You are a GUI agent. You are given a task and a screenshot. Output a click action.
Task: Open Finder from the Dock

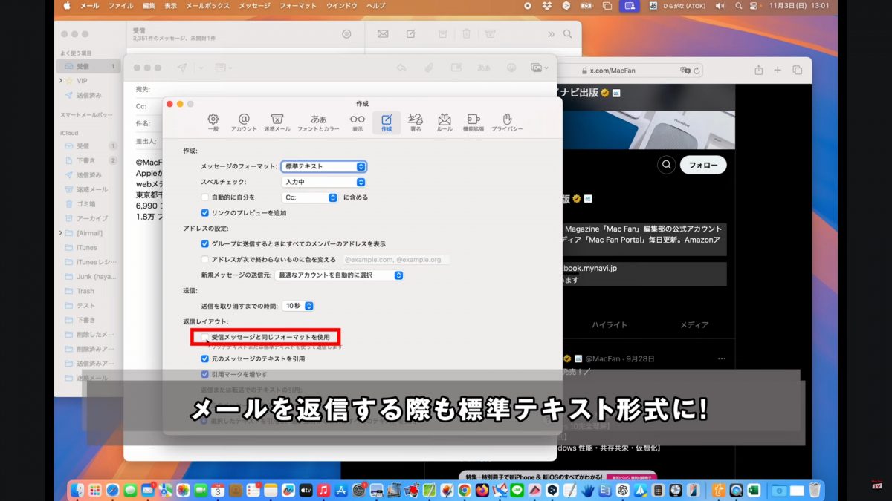point(79,490)
